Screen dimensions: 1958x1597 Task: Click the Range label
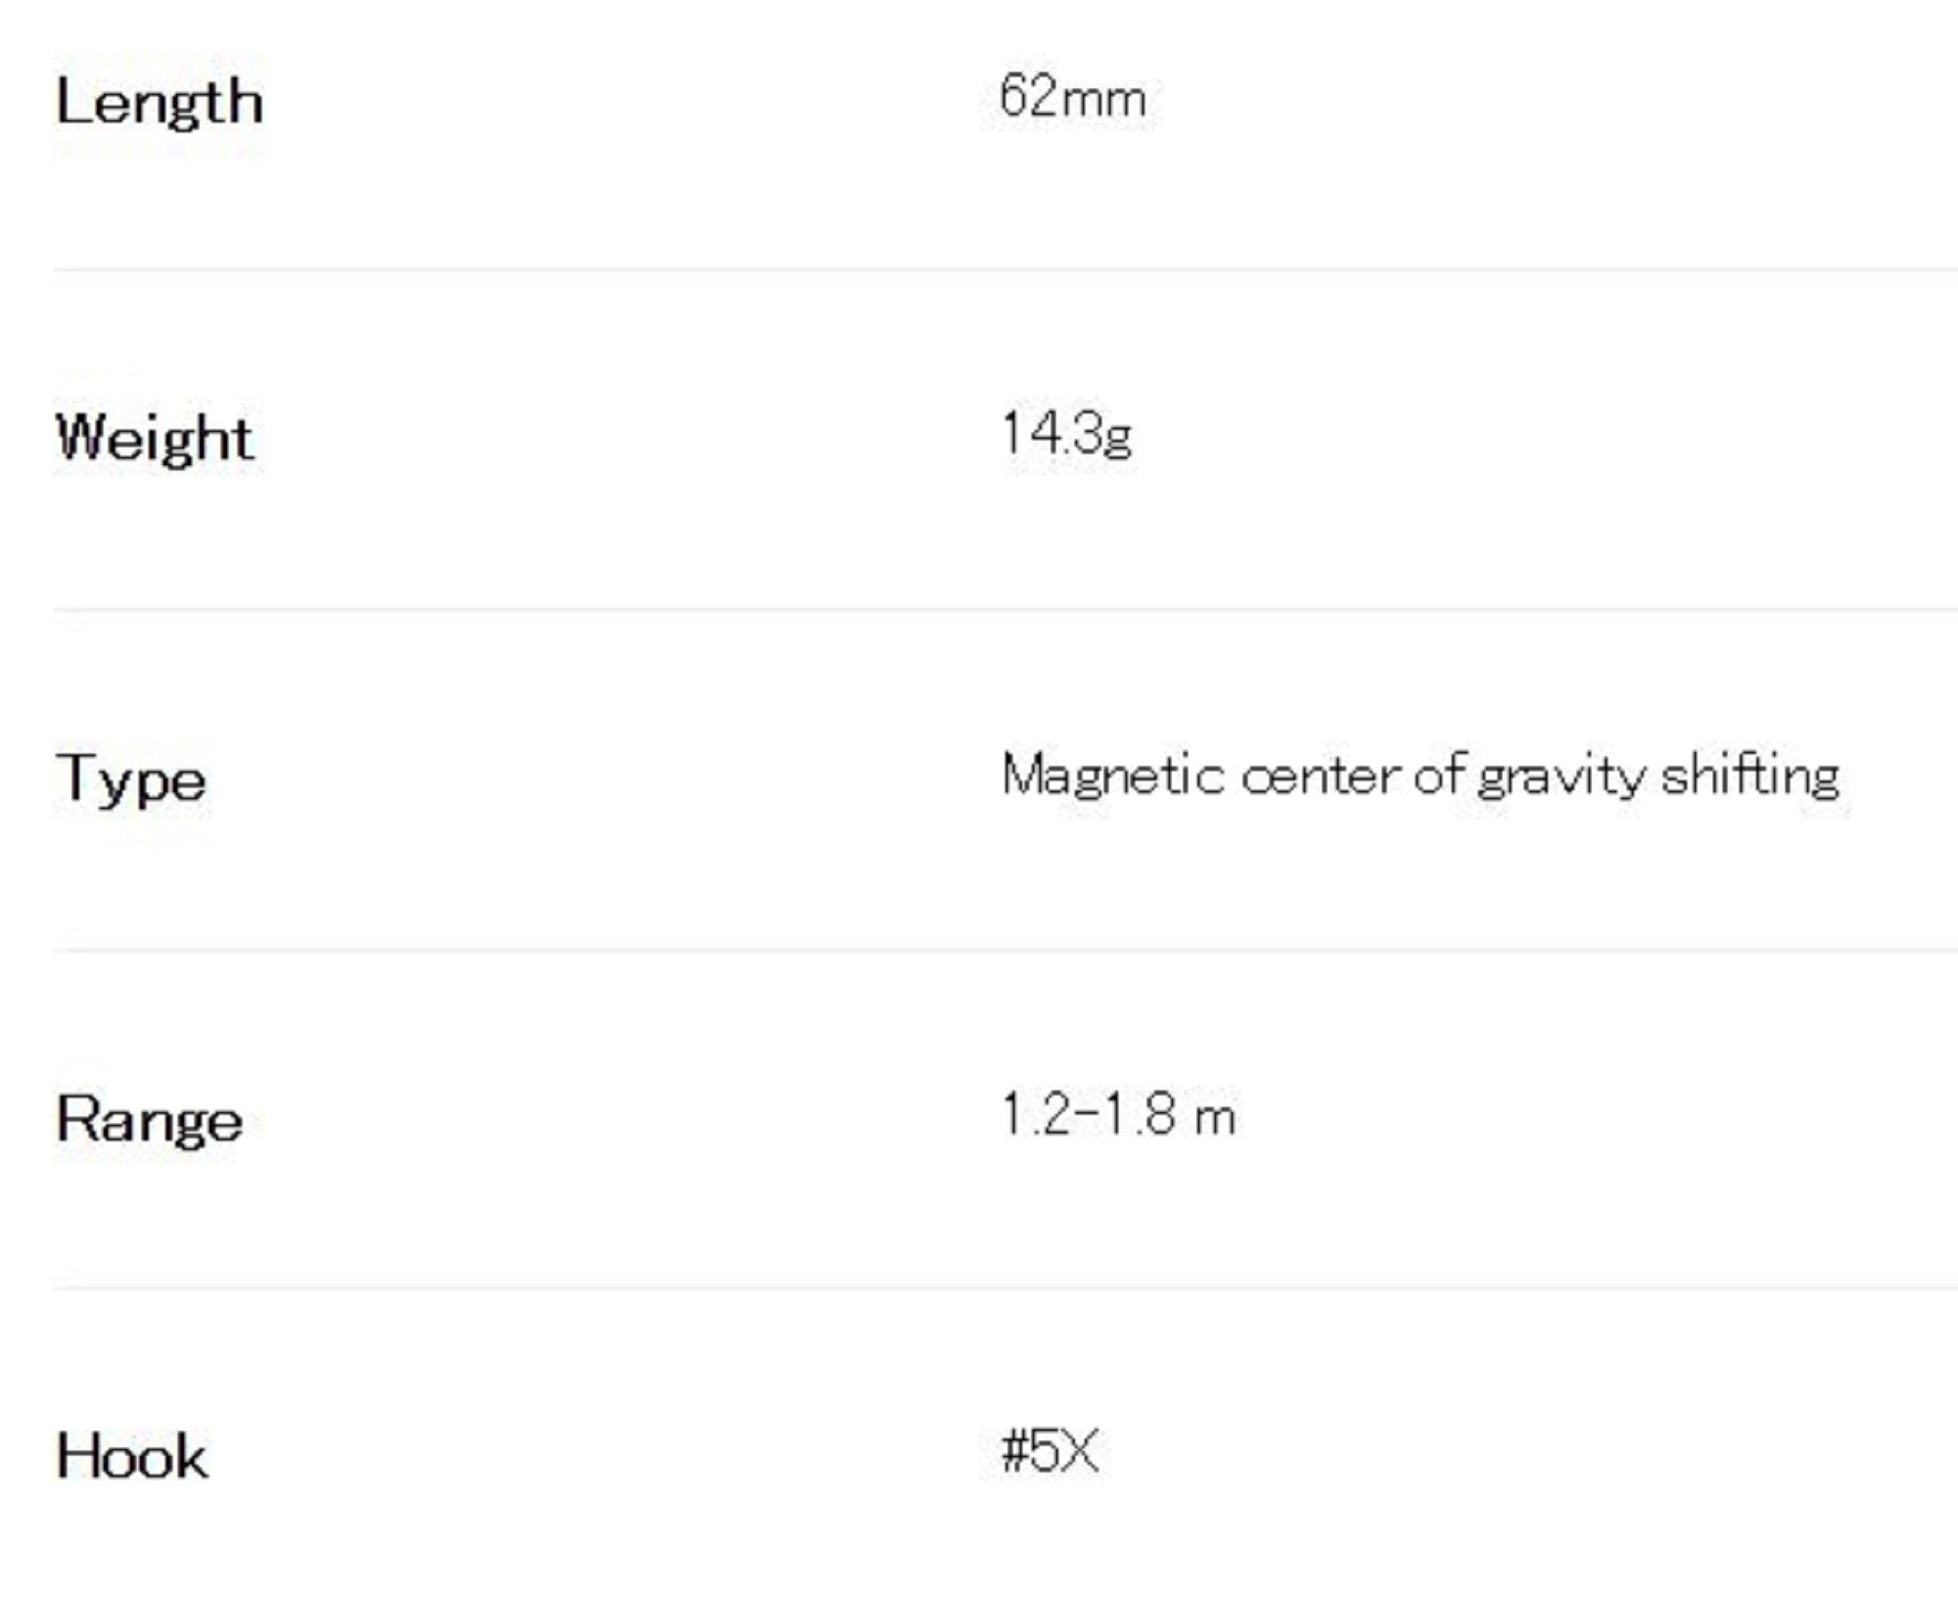click(x=150, y=1120)
